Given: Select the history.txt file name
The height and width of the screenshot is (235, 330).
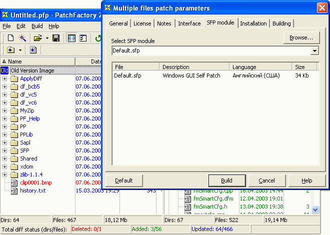Looking at the screenshot, I should click(33, 190).
